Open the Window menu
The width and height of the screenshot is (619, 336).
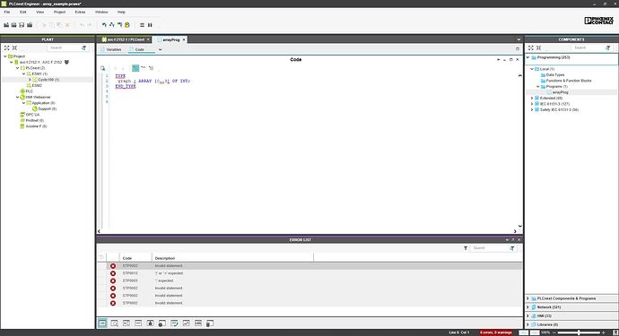click(x=101, y=13)
